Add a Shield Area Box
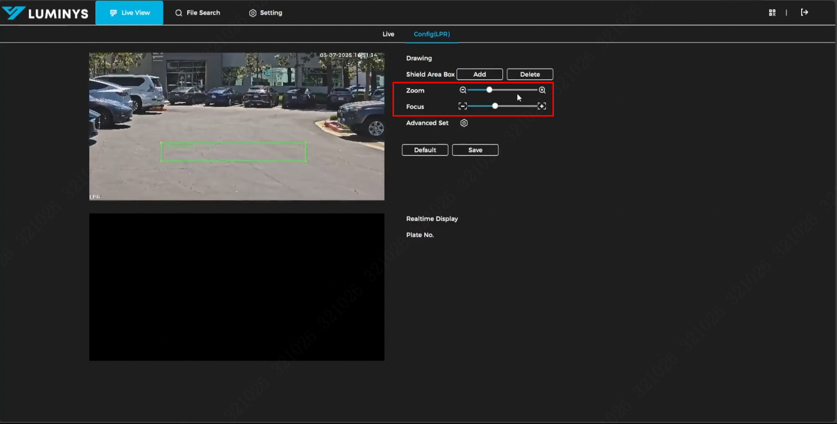Image resolution: width=837 pixels, height=424 pixels. pyautogui.click(x=479, y=74)
